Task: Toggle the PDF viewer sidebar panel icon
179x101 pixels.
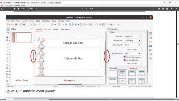Action: (x=2, y=9)
